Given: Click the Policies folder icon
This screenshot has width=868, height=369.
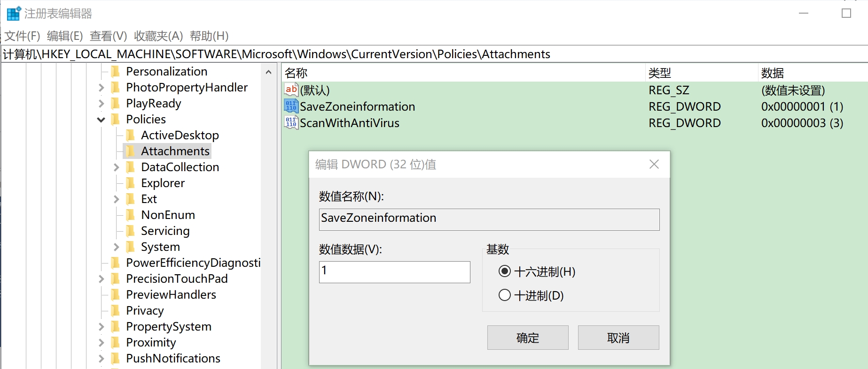Looking at the screenshot, I should click(x=115, y=120).
